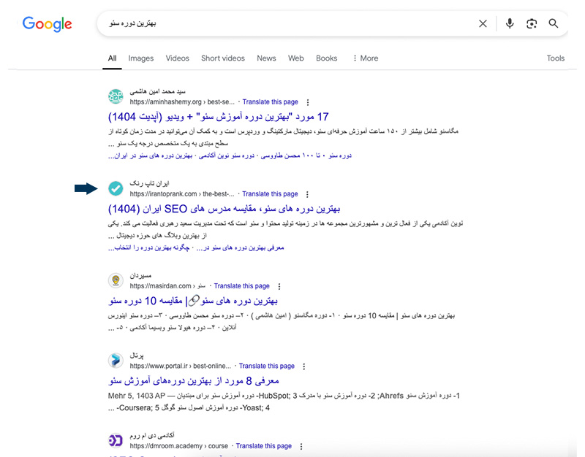Image resolution: width=585 pixels, height=457 pixels.
Task: Click the https://masirdan.com URL breadcrumb
Action: point(167,285)
